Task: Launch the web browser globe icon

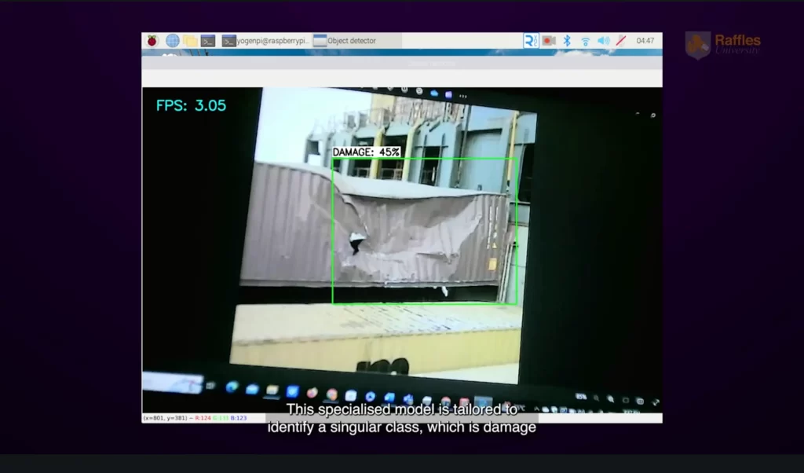Action: [172, 41]
